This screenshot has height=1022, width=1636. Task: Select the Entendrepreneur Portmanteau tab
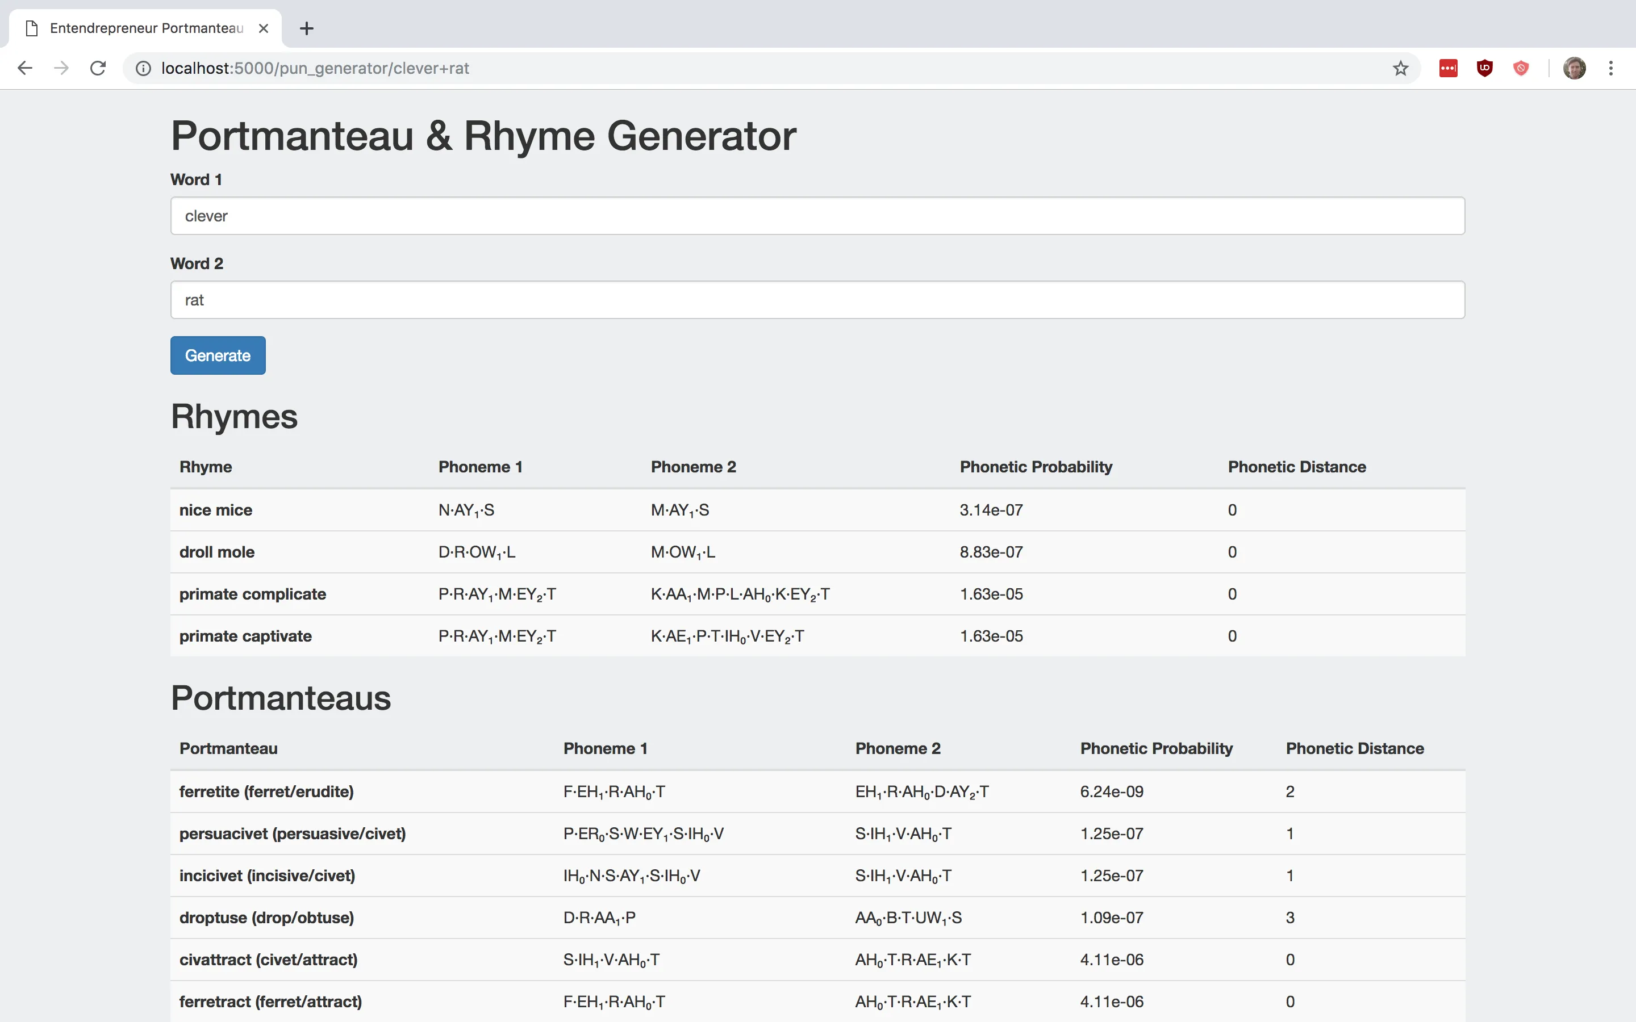click(145, 28)
